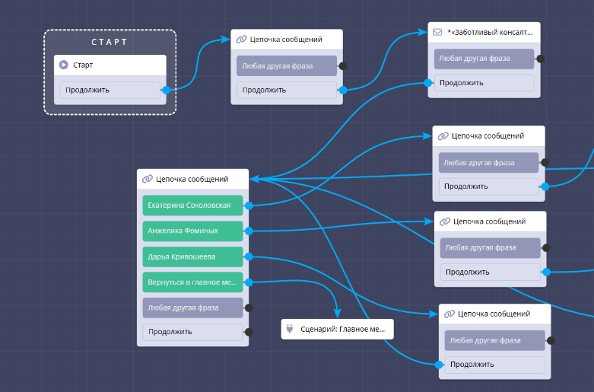This screenshot has height=392, width=594.
Task: Click chain-link icon of block containing Екатерина Соколовская
Action: [x=147, y=180]
